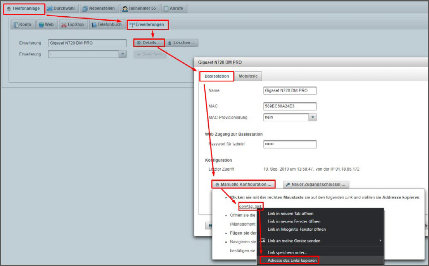Screen dimensions: 429x266
Task: Click the admin password field
Action: tap(290, 144)
